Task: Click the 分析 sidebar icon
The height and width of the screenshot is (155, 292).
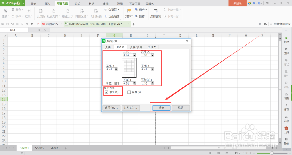Action: 286,85
